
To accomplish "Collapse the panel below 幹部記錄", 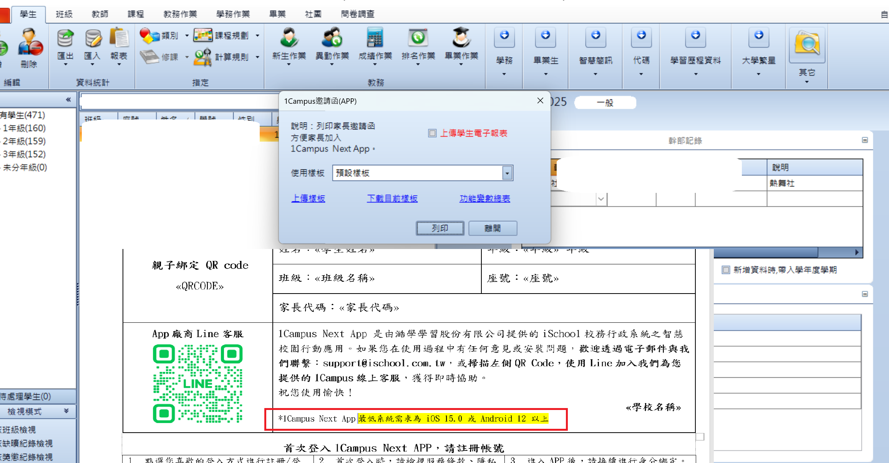I will coord(865,294).
